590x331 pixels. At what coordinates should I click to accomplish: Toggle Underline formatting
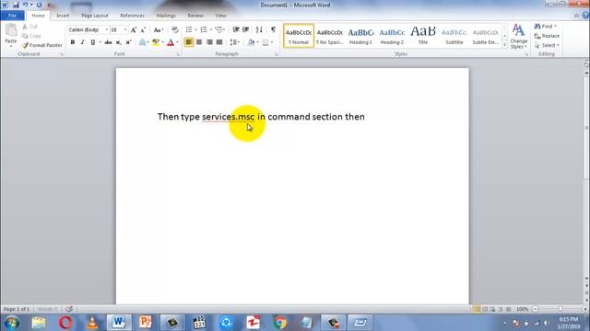pos(92,42)
